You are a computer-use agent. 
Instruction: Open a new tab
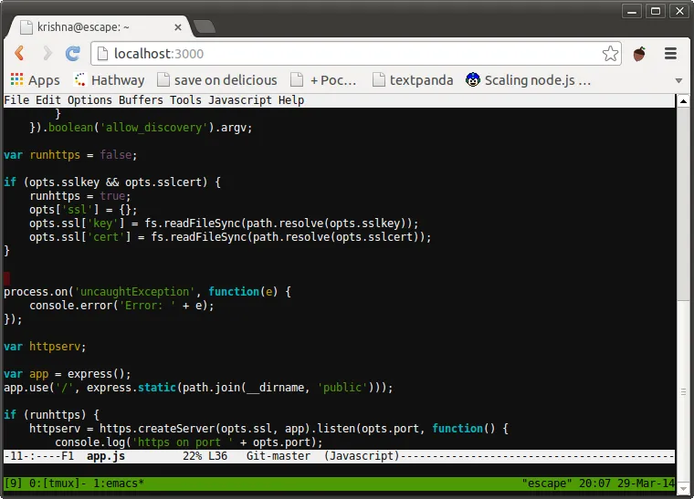(204, 27)
